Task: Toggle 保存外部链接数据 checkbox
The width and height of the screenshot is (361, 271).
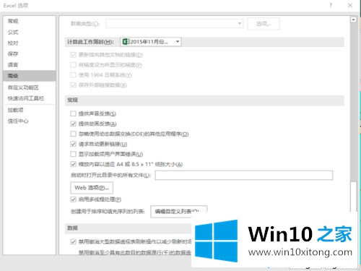Action: (73, 85)
